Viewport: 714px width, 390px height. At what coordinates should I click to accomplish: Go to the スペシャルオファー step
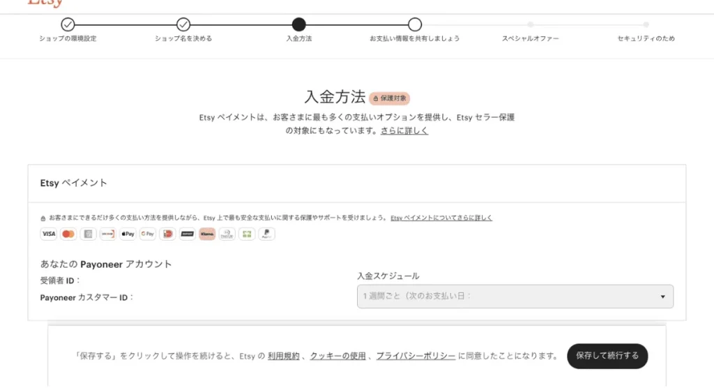531,24
